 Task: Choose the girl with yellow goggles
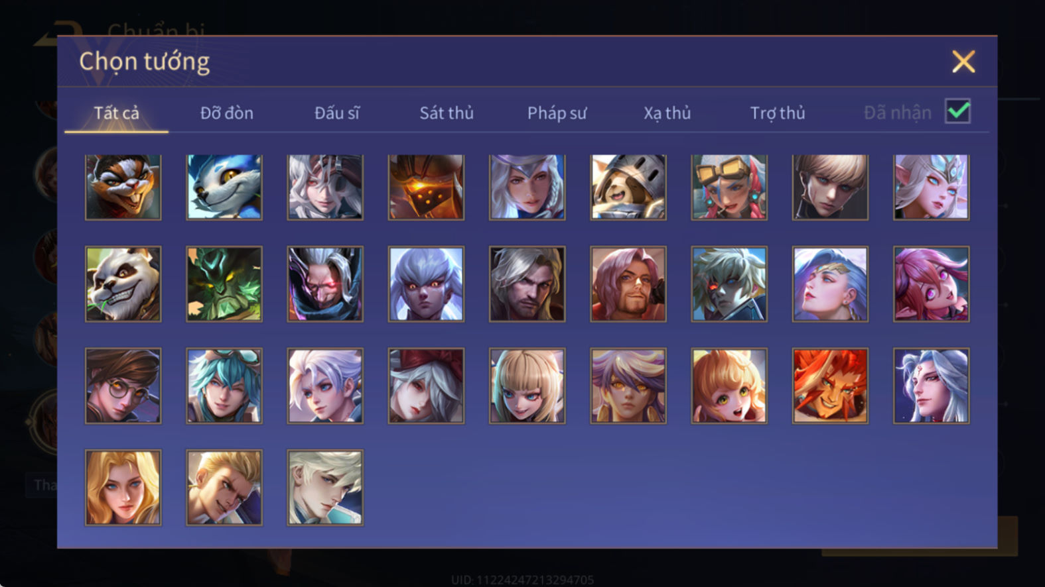click(x=729, y=187)
